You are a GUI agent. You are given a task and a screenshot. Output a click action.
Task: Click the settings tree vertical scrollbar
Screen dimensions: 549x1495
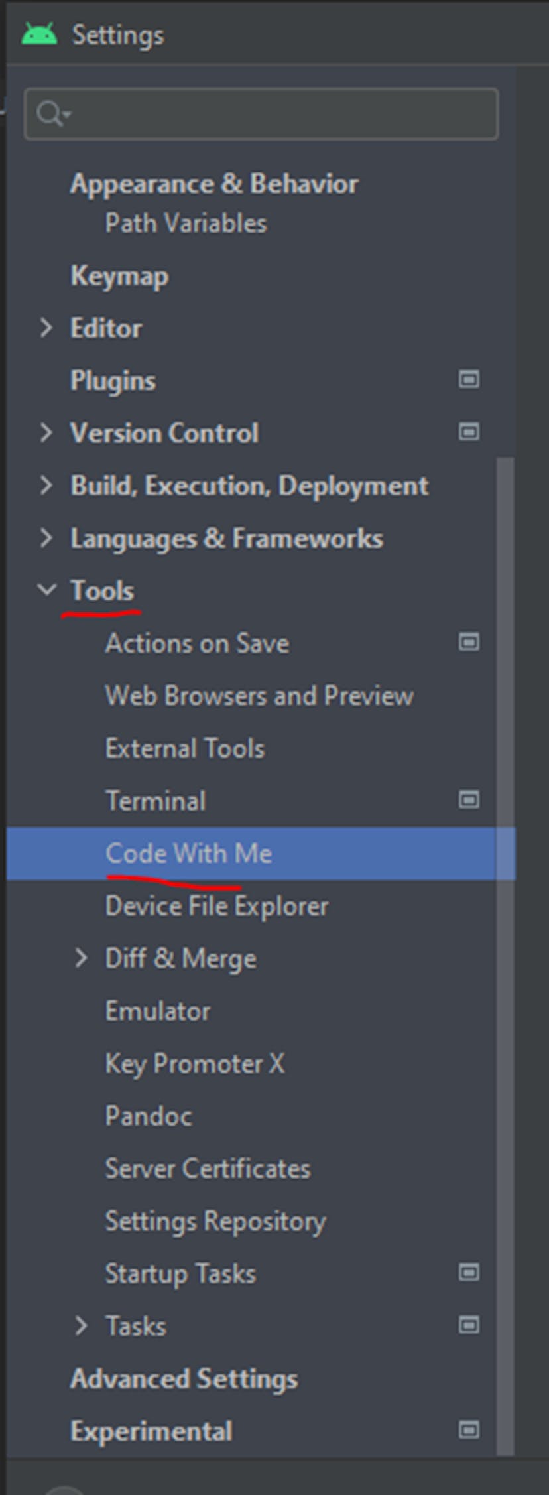pos(505,929)
